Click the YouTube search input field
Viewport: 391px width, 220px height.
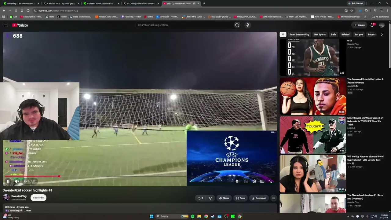[x=185, y=25]
